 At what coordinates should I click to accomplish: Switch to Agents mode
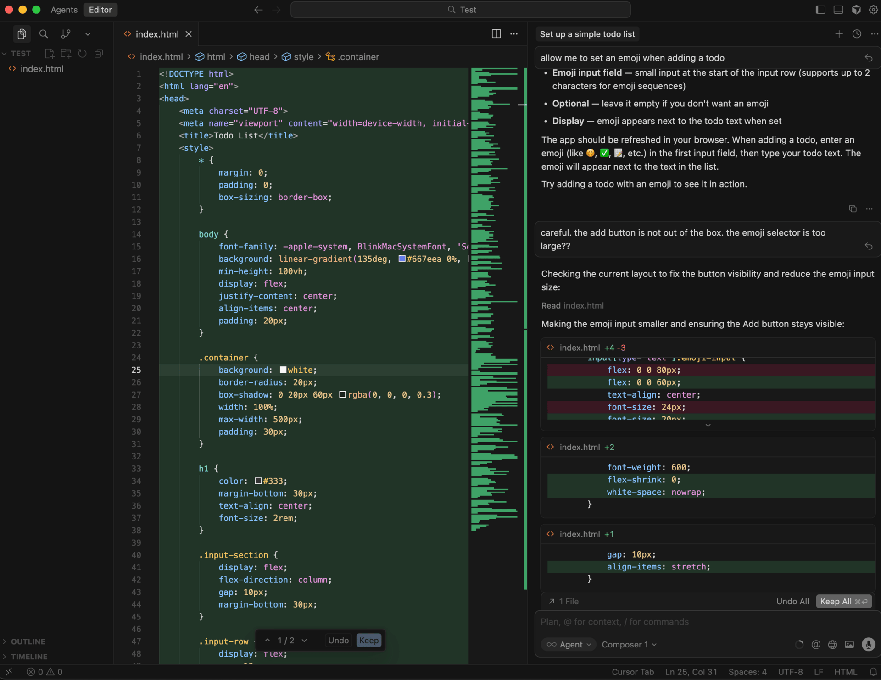pos(64,10)
